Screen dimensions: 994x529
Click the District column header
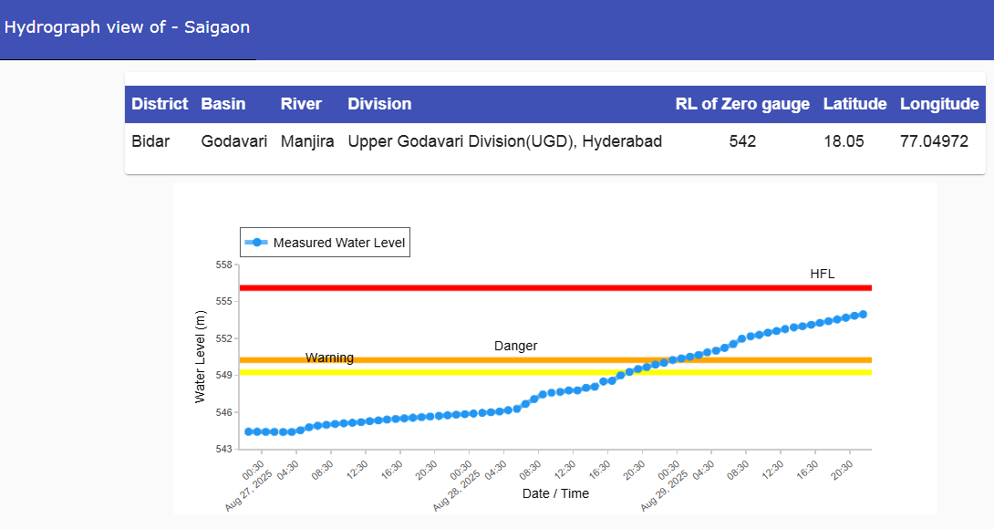click(160, 104)
